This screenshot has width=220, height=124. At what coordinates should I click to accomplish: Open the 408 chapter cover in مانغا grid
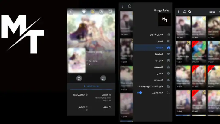pos(183,28)
